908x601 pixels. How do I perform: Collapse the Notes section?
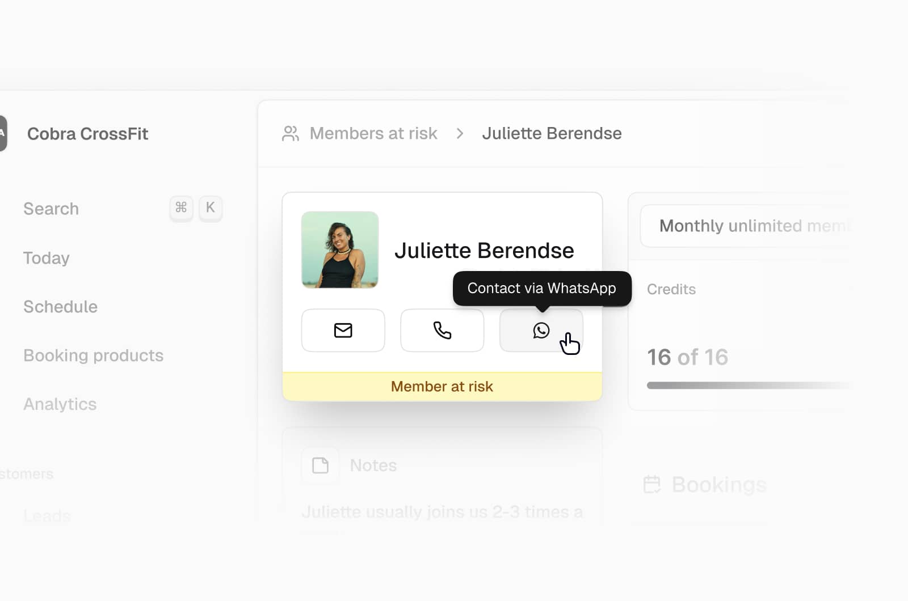pos(373,465)
